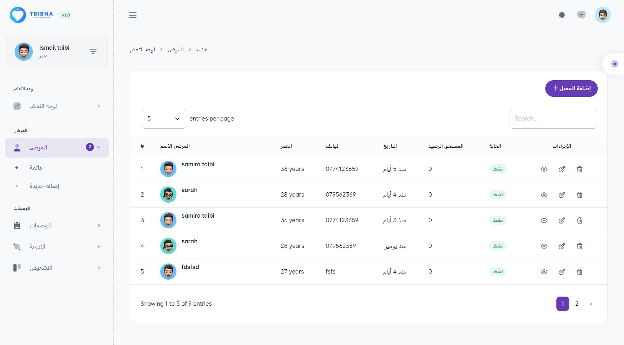
Task: Expand الوصفات sidebar menu
Action: (57, 225)
